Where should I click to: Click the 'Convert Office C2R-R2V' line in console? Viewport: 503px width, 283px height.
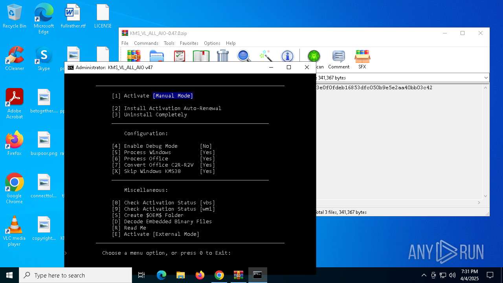[x=163, y=165]
